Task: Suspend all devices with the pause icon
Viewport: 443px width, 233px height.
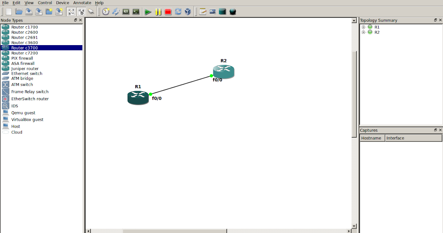Action: click(x=158, y=11)
